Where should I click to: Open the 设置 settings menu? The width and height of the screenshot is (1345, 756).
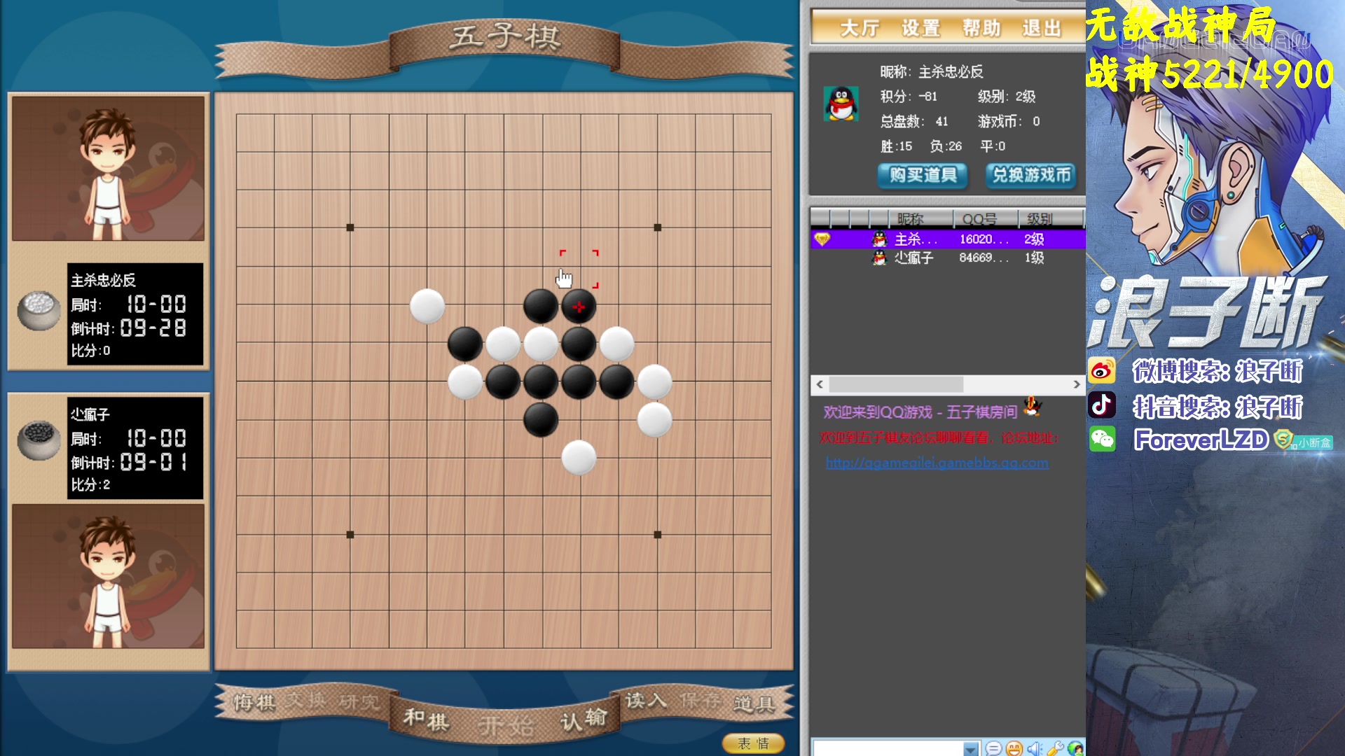(x=920, y=28)
